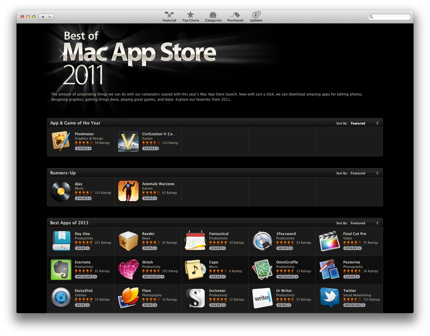Open the Fantastical calendar icon
The image size is (430, 336).
pyautogui.click(x=195, y=241)
